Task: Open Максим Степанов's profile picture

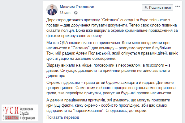Action: click(52, 10)
